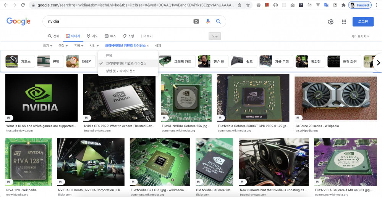This screenshot has width=382, height=197.
Task: Open NVIDIA E3 Booth image
Action: [91, 162]
